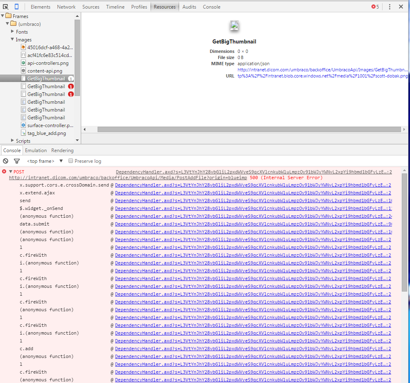Click the broken image thumbnail above GetBigThumbnail
The height and width of the screenshot is (383, 410).
click(234, 25)
